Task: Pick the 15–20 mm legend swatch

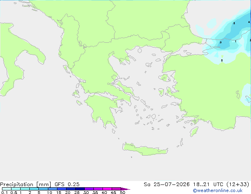Action: [61, 189]
